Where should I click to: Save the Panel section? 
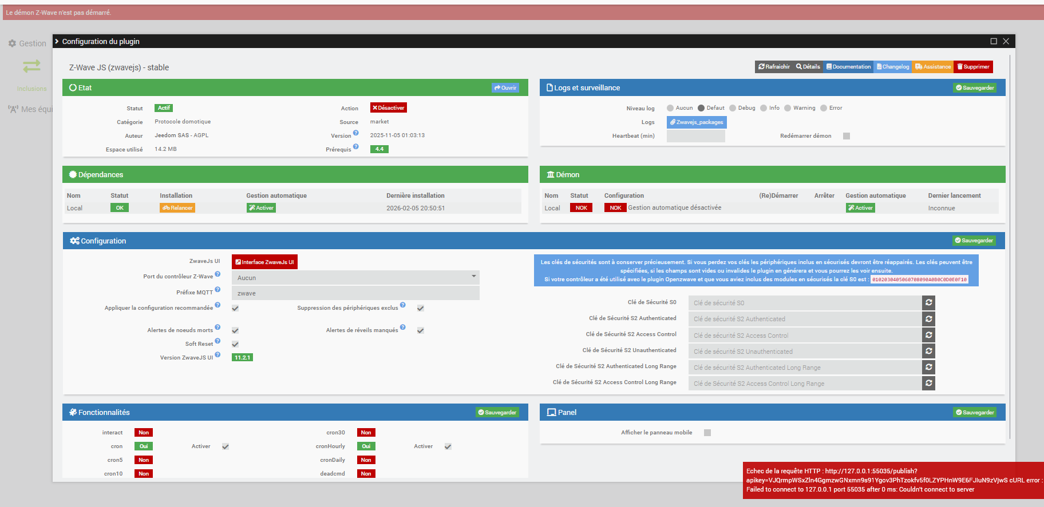[x=975, y=413]
